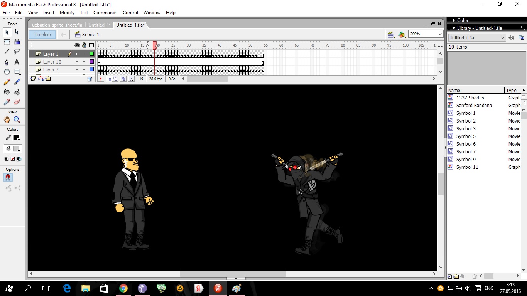
Task: Select the Free Transform tool
Action: coord(7,42)
